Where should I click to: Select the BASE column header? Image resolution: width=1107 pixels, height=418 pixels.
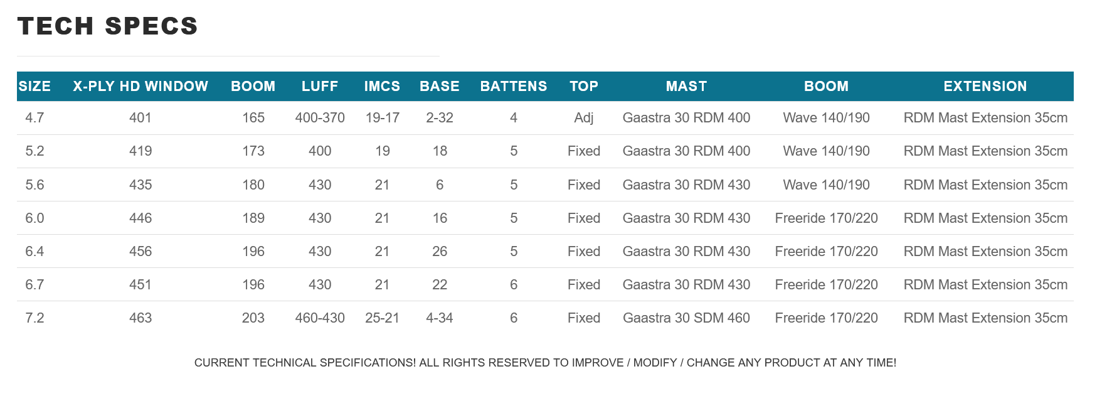point(440,87)
